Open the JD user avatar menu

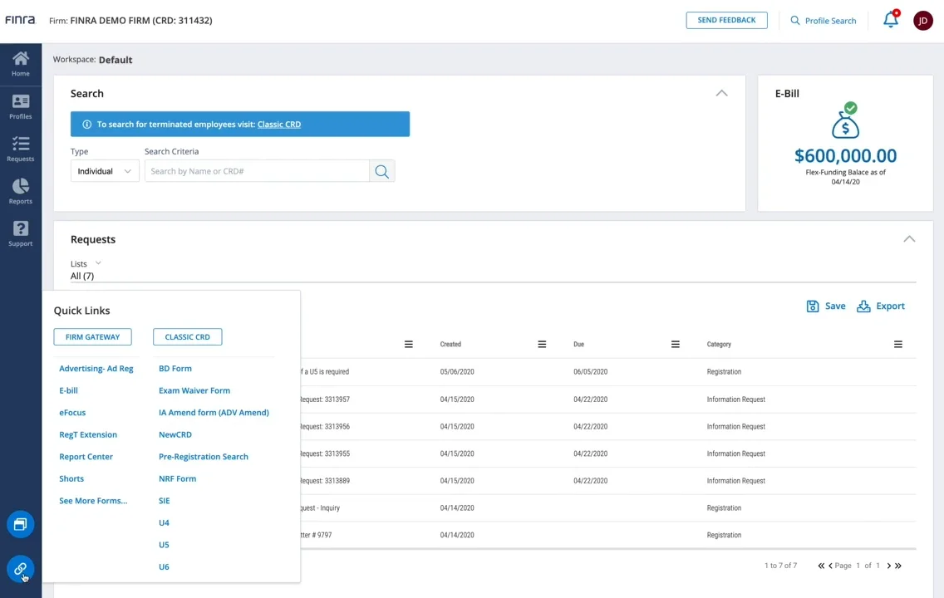coord(923,21)
